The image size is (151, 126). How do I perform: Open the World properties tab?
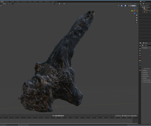click(140, 58)
